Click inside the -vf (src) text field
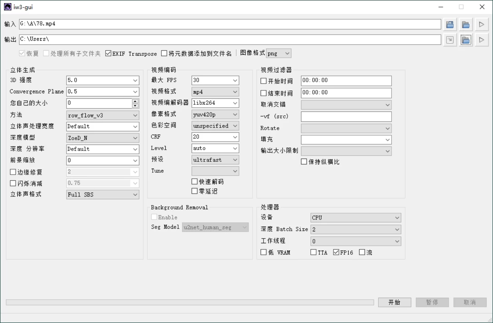Viewport: 493px width, 323px height. point(346,116)
